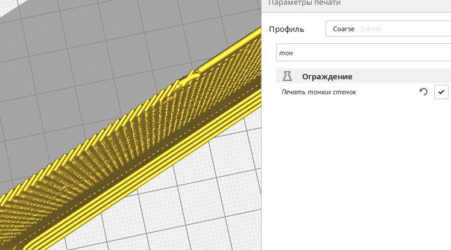The image size is (451, 250).
Task: Click the Ограждение shell category icon
Action: (287, 76)
